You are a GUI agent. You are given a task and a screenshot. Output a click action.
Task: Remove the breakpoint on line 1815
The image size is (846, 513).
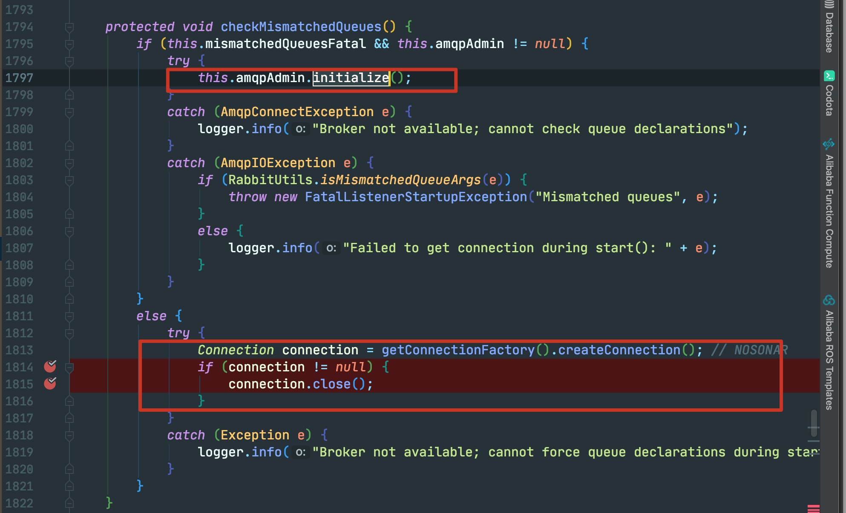pos(50,384)
